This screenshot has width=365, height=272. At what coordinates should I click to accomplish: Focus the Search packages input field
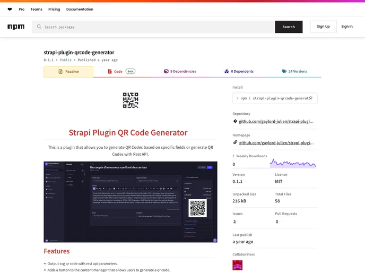pos(154,27)
